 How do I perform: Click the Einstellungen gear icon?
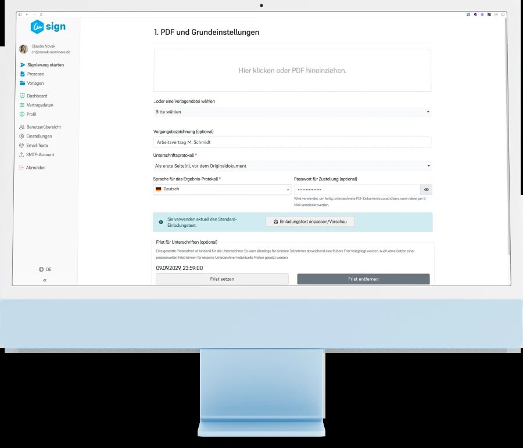point(22,136)
